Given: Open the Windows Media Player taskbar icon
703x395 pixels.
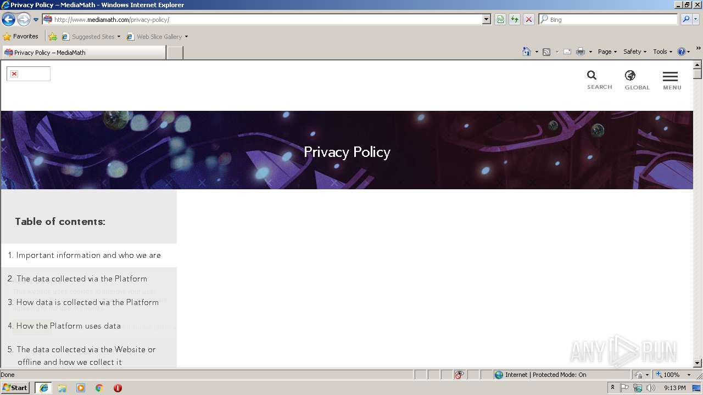Looking at the screenshot, I should (81, 388).
